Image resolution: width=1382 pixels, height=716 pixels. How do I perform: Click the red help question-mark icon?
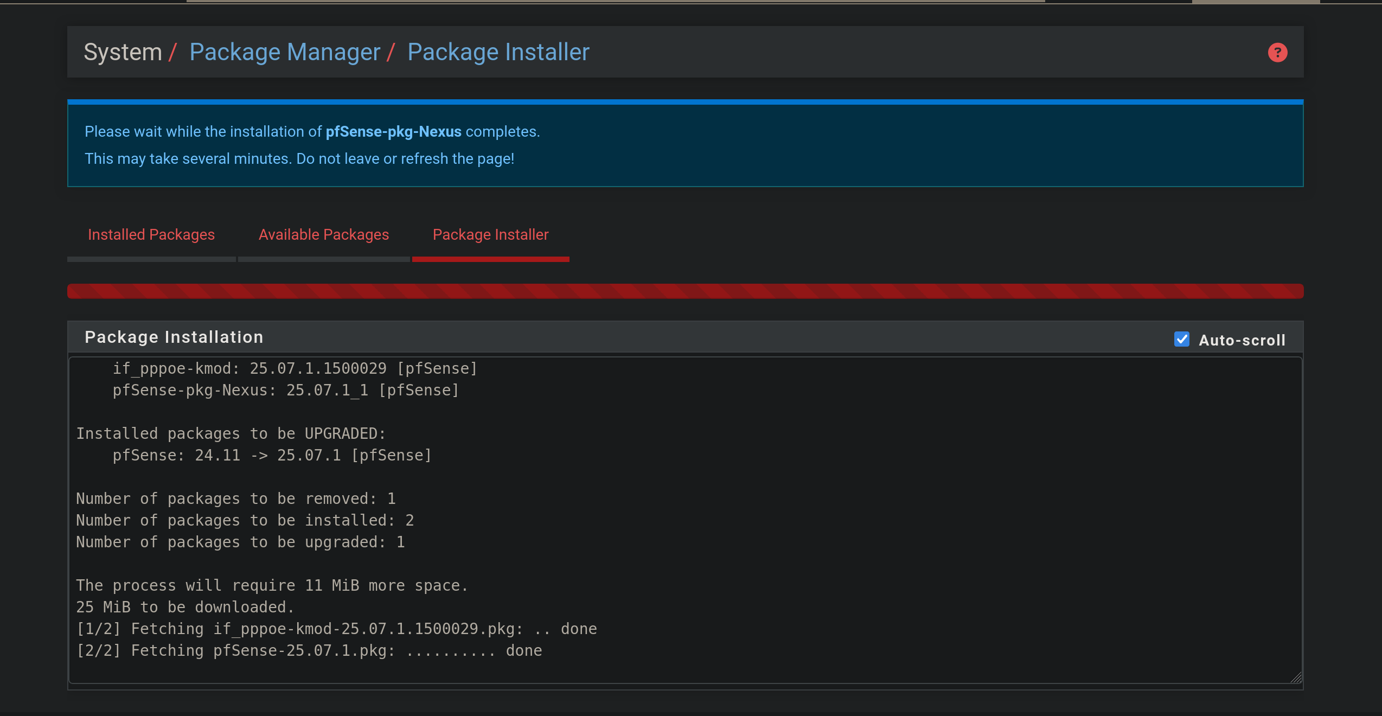[1277, 53]
